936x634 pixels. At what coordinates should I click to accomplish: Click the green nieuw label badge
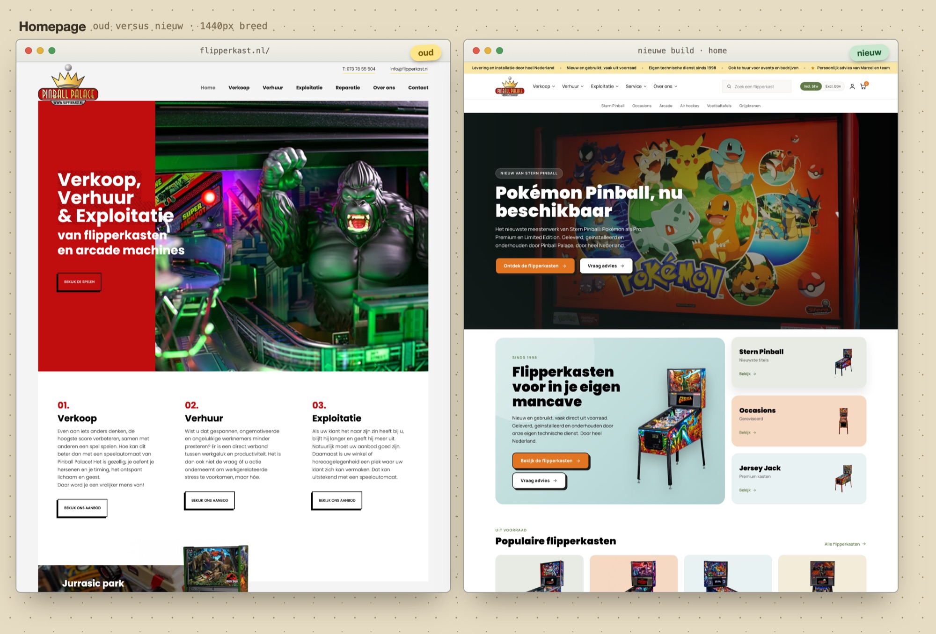pos(869,53)
